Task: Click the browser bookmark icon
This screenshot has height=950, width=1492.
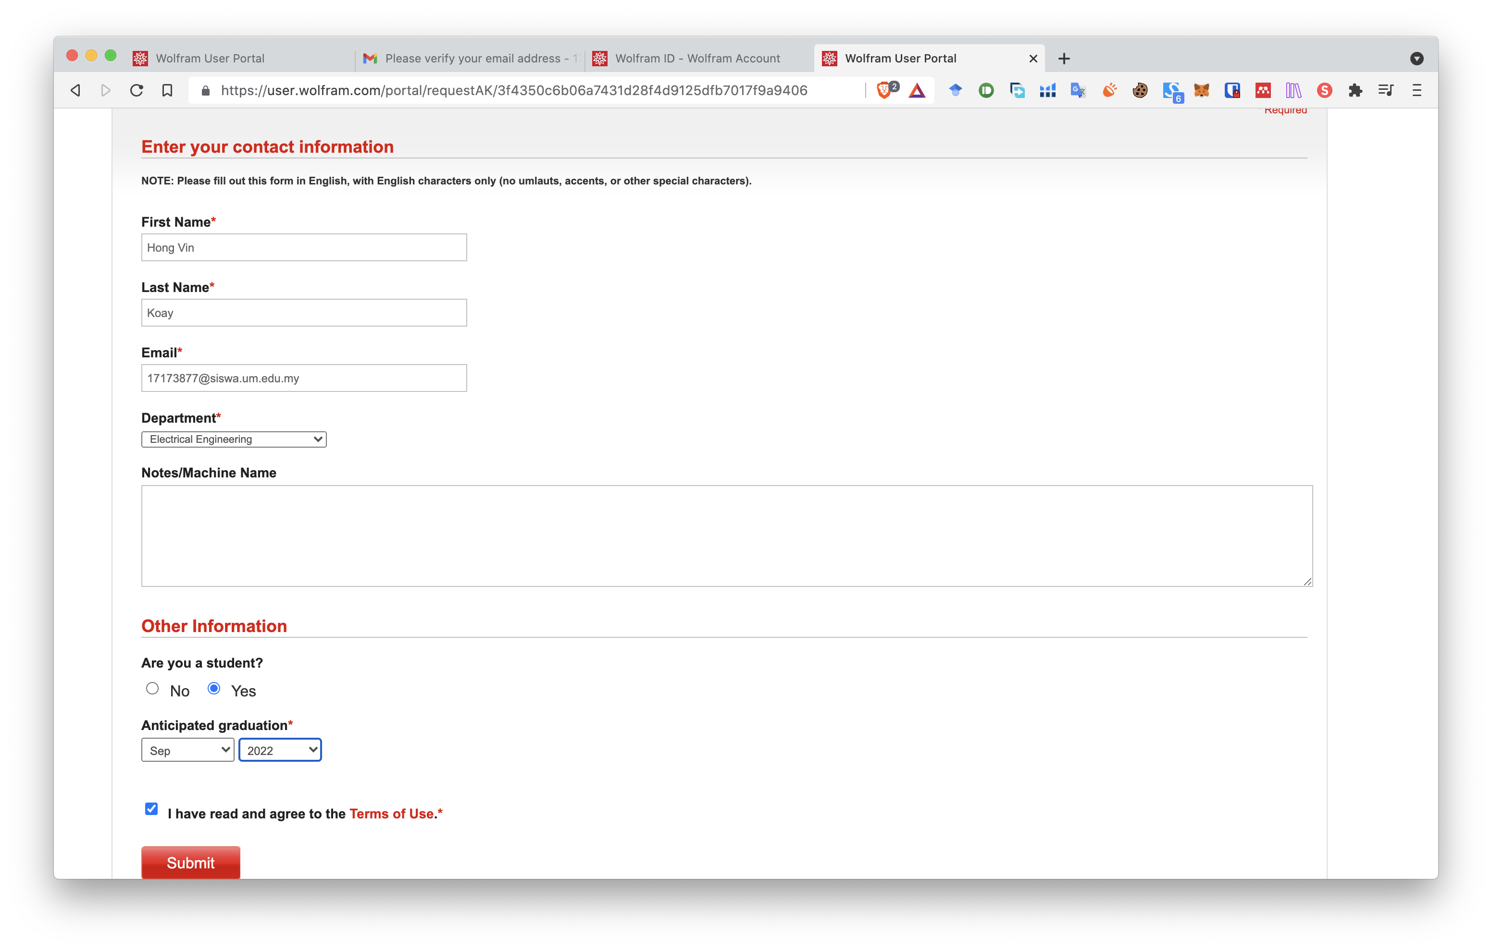Action: pos(166,90)
